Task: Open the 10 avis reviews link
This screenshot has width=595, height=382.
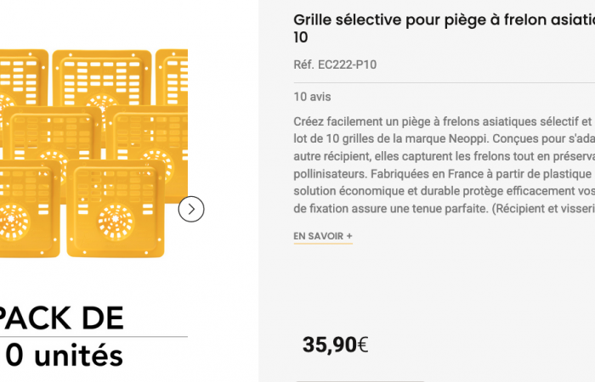Action: (312, 97)
